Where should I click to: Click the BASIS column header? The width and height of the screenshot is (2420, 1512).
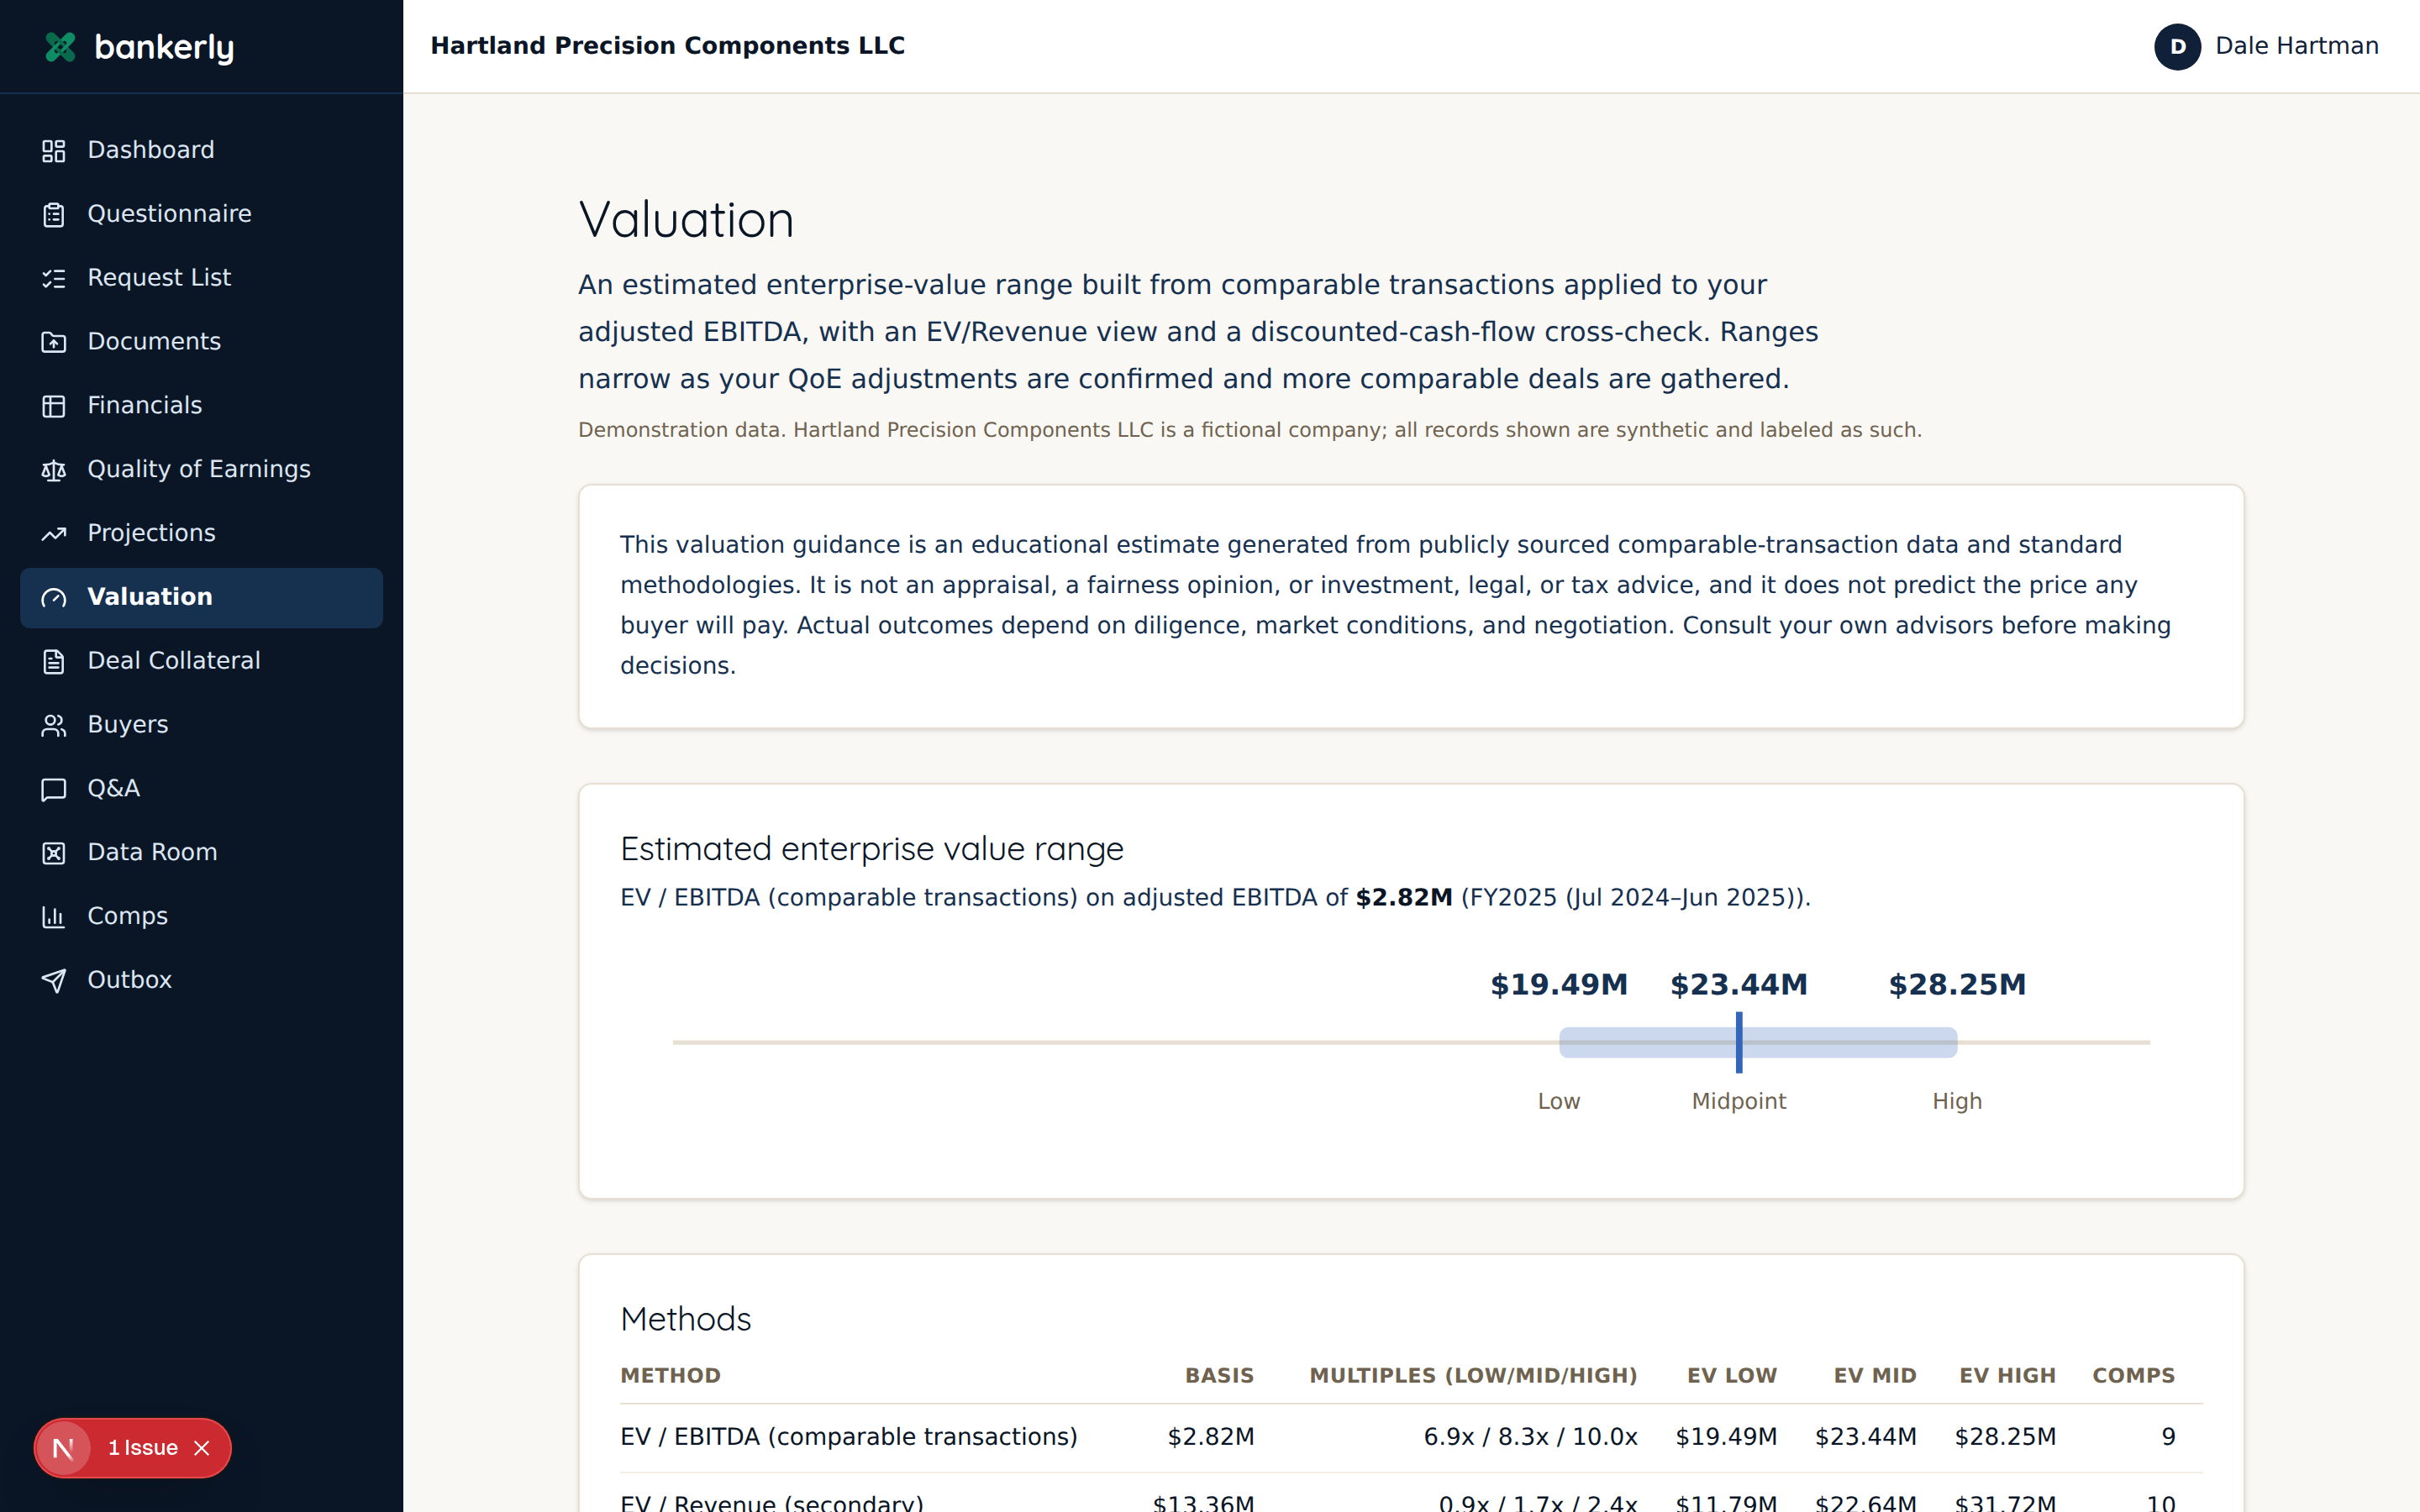pos(1219,1376)
